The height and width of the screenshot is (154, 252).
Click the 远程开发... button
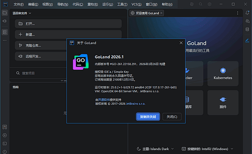pyautogui.click(x=41, y=56)
